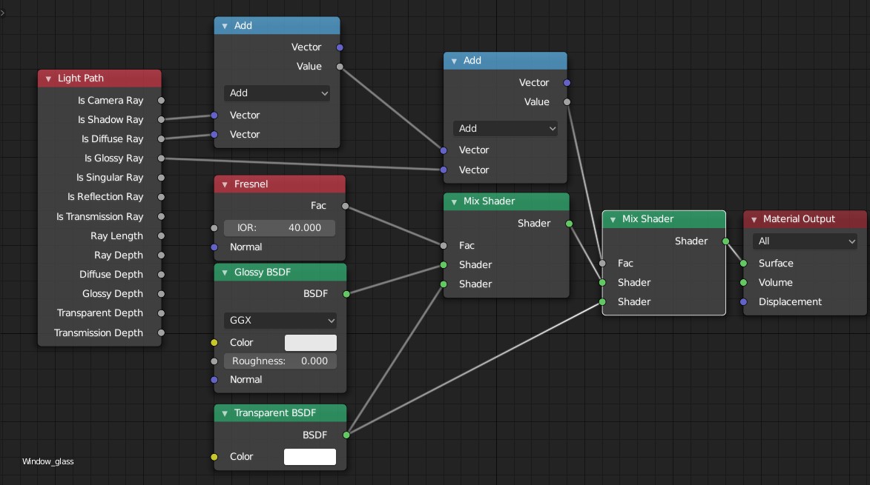
Task: Collapse the Material Output node
Action: 754,219
